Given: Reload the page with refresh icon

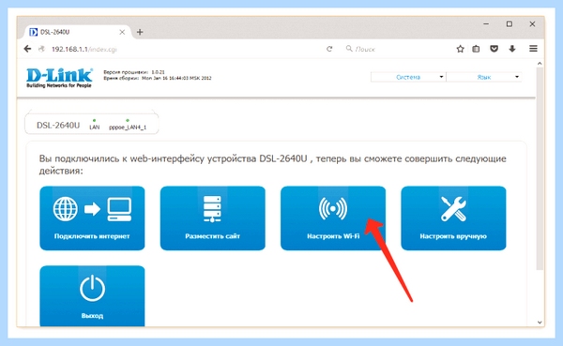Looking at the screenshot, I should [329, 49].
